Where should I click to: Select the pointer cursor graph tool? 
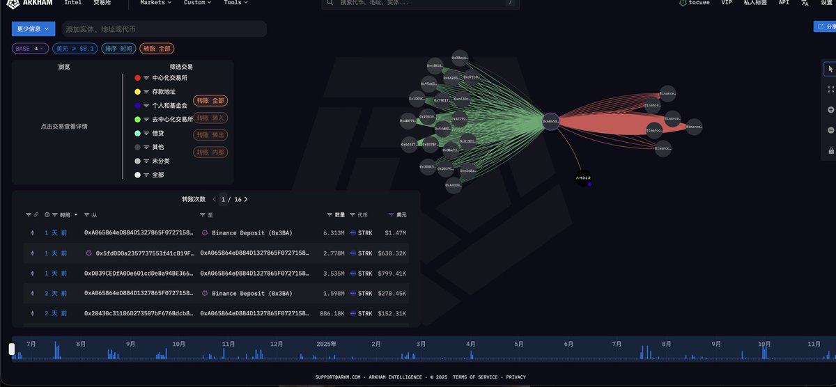tap(830, 69)
